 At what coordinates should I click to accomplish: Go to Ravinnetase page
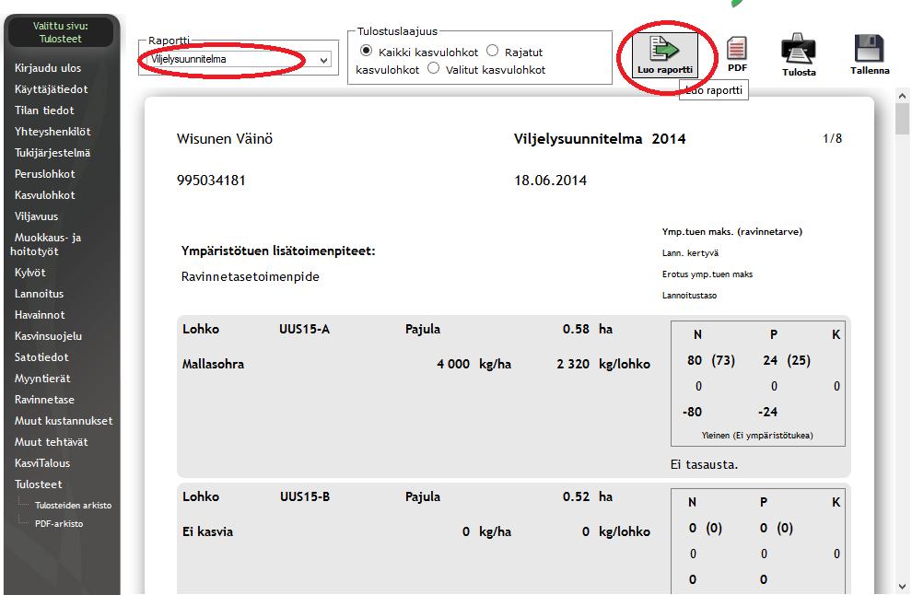coord(44,400)
